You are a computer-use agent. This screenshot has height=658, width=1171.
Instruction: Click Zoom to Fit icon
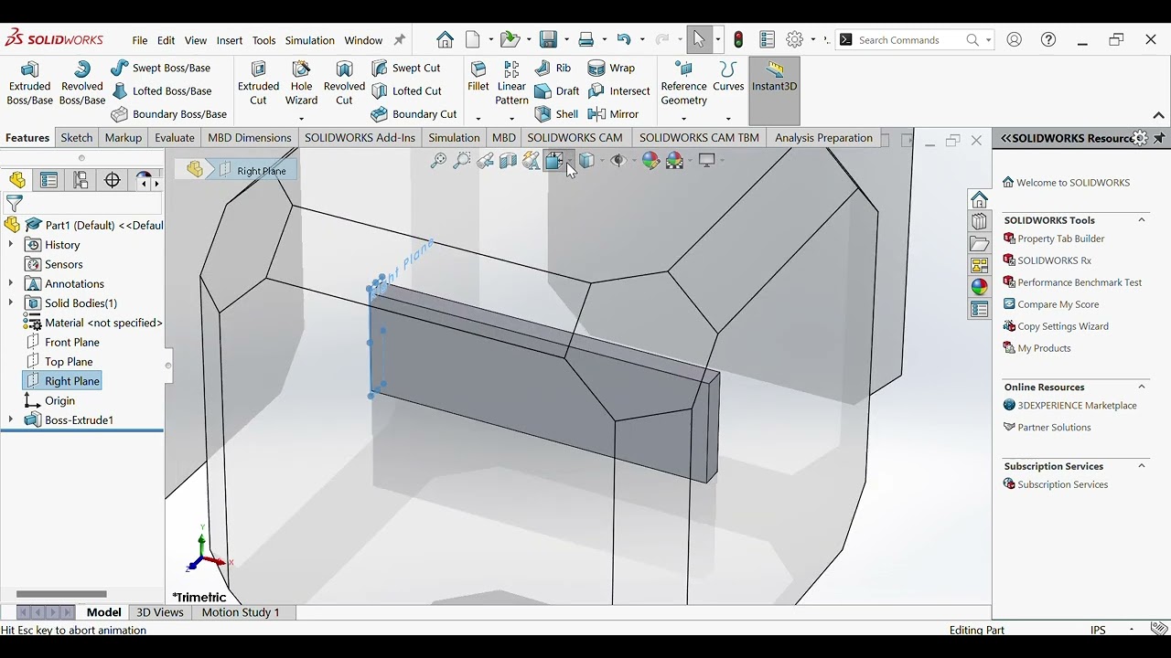(438, 161)
